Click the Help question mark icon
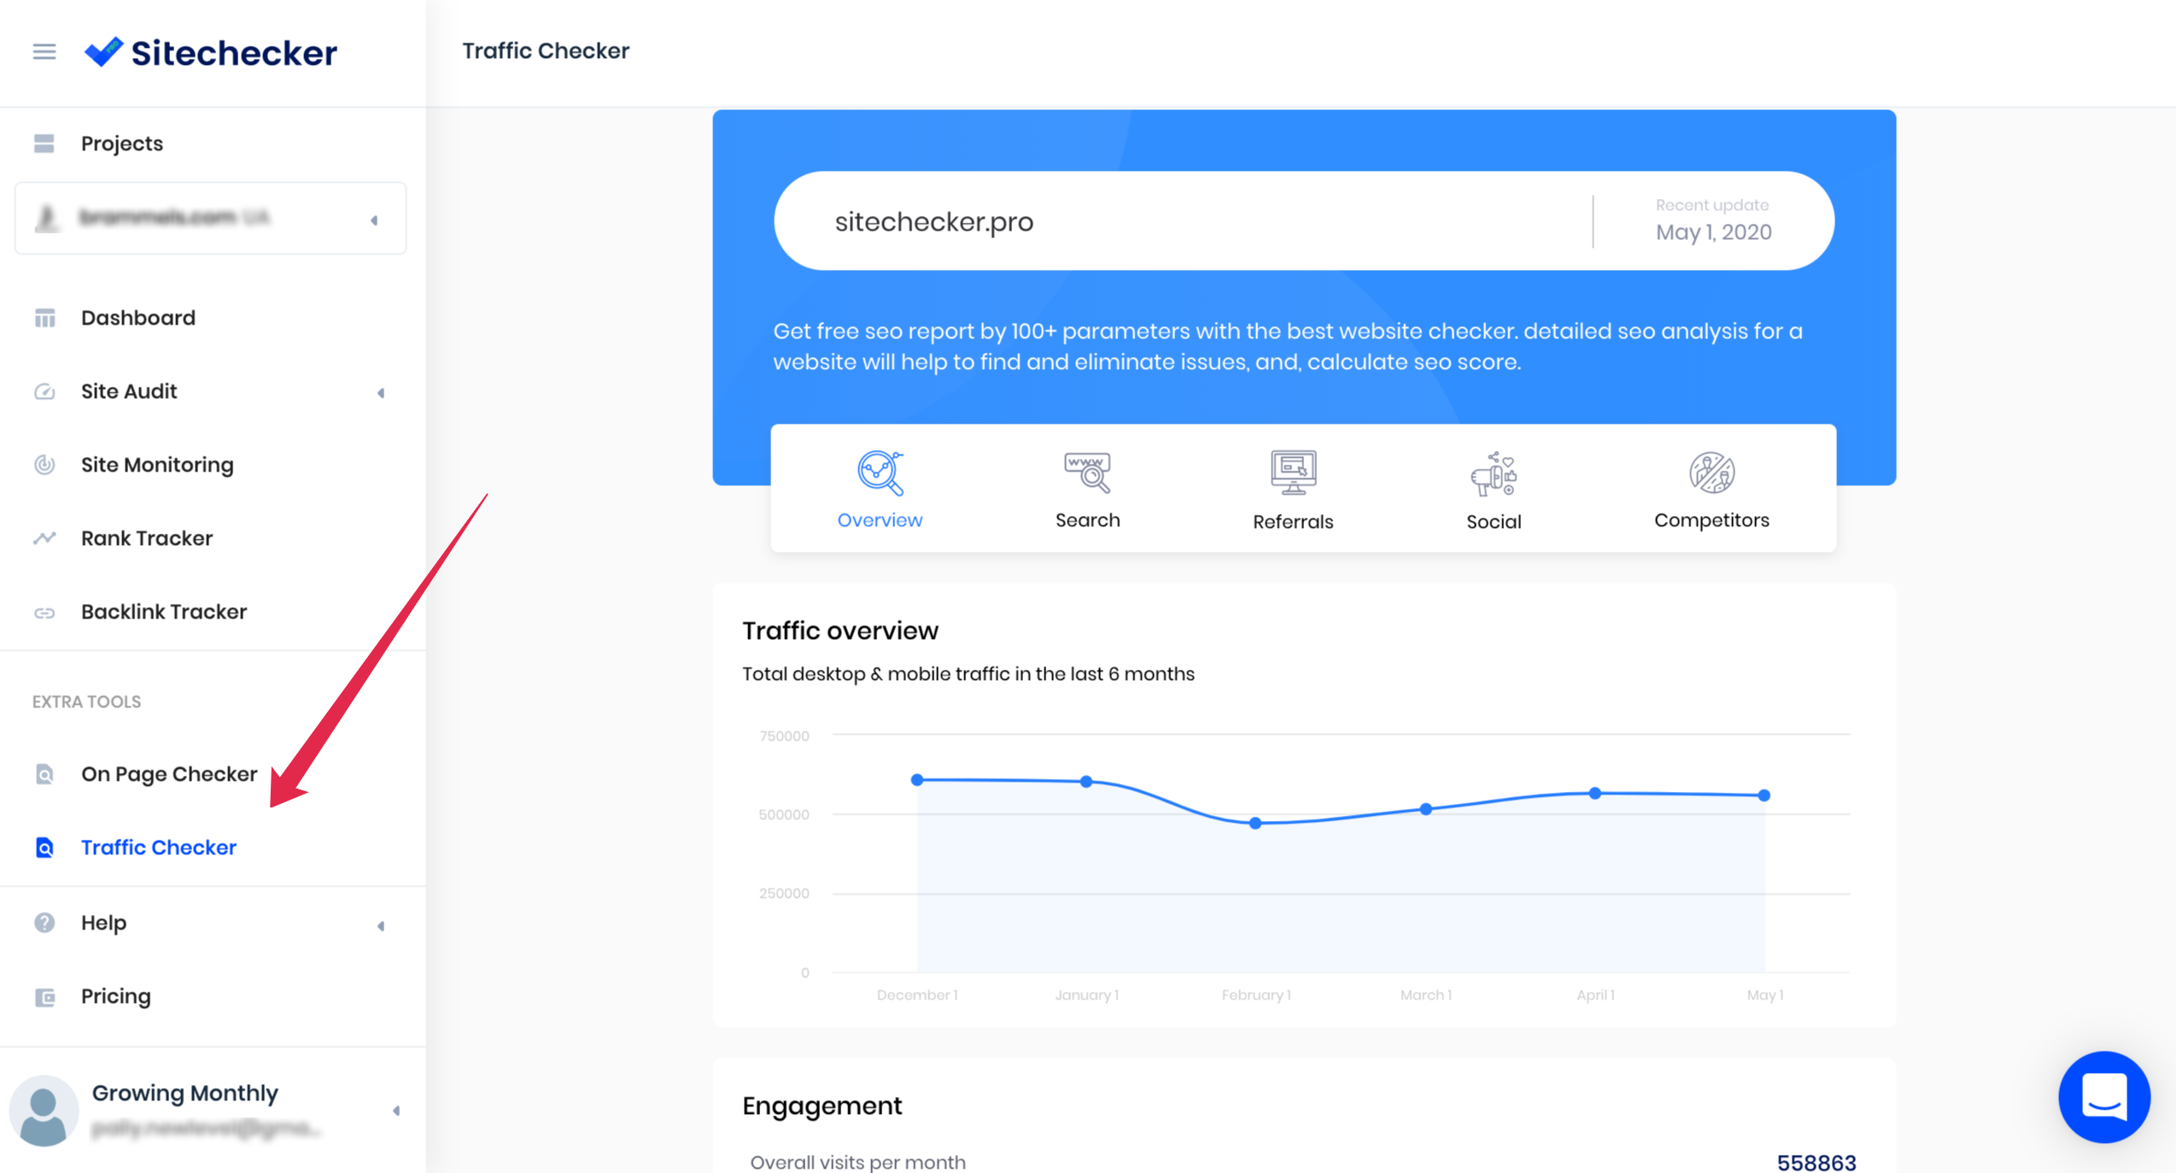This screenshot has height=1173, width=2176. 44,923
